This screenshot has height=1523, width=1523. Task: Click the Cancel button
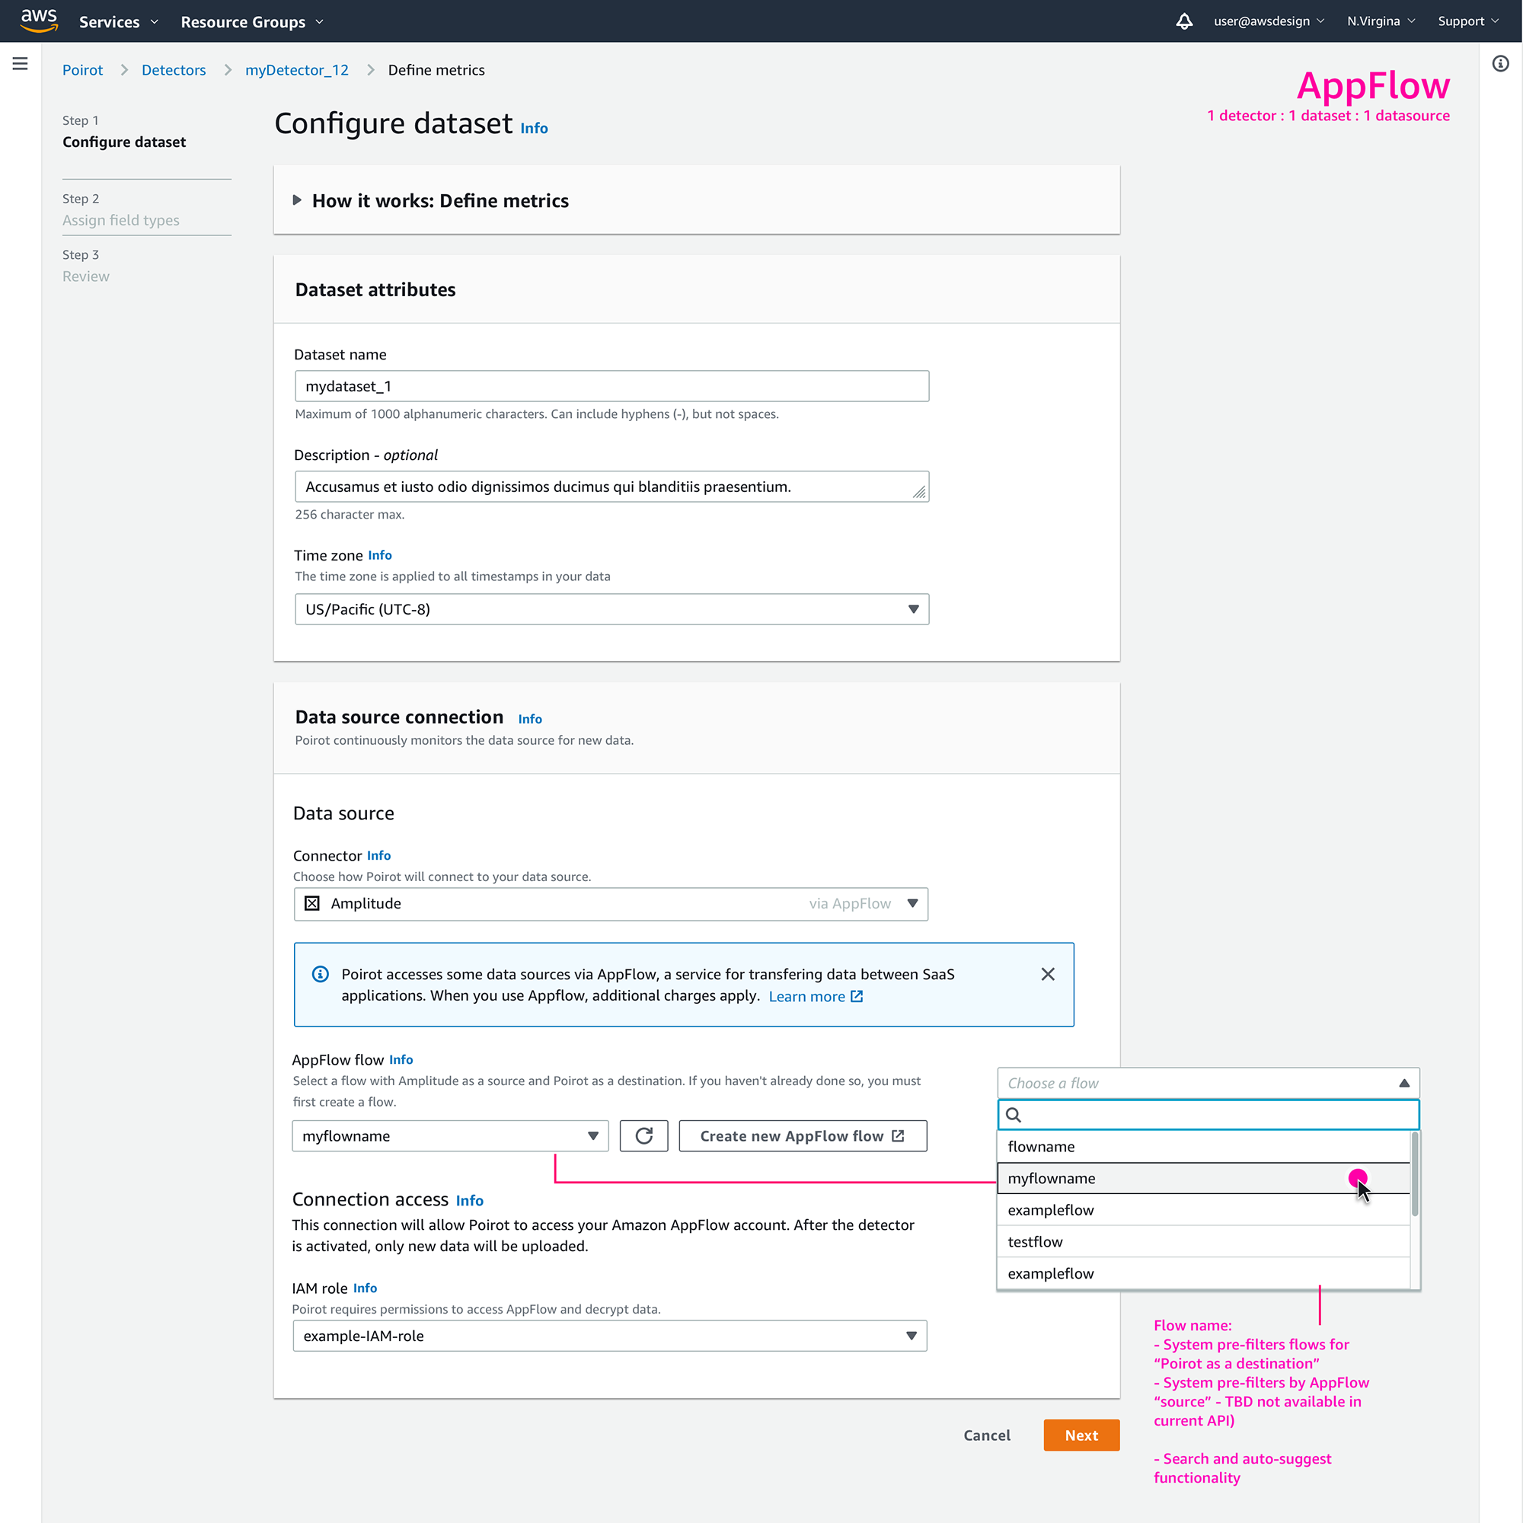coord(987,1435)
